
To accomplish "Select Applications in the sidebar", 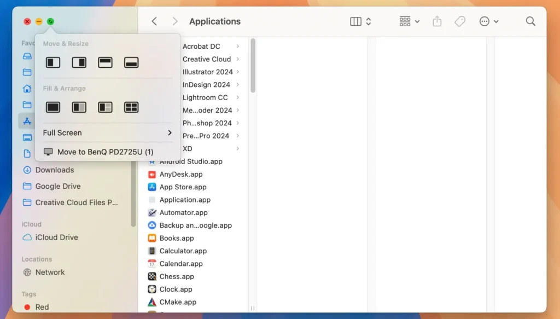I will 27,121.
